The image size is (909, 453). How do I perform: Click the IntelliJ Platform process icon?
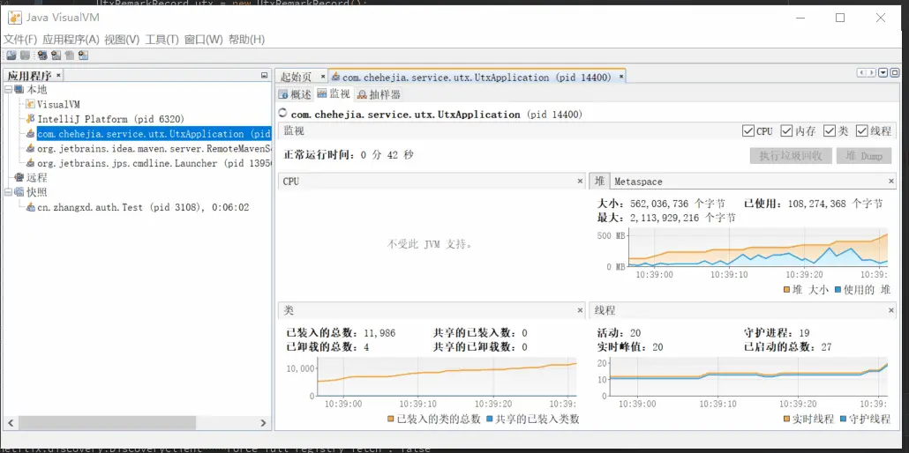(x=31, y=119)
